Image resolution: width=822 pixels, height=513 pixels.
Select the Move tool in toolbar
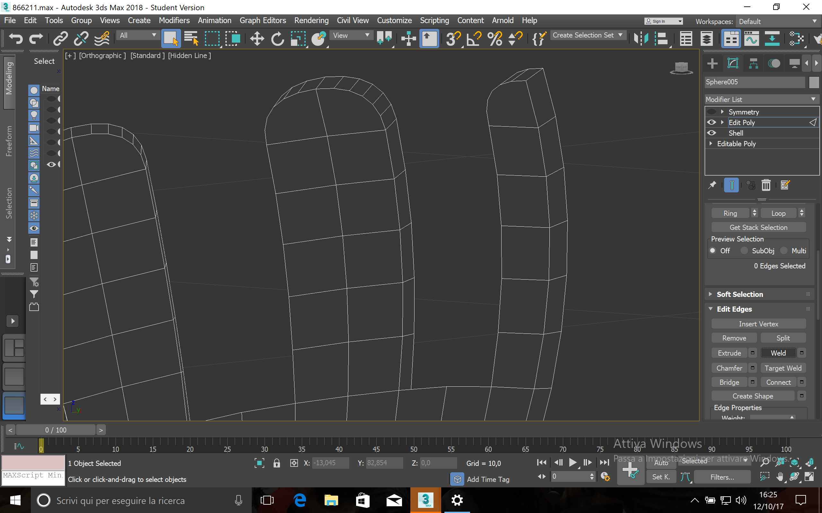tap(257, 38)
